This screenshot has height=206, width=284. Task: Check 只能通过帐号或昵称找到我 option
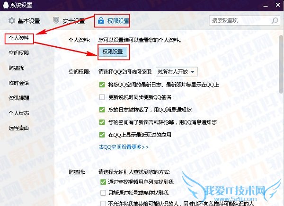pos(103,193)
